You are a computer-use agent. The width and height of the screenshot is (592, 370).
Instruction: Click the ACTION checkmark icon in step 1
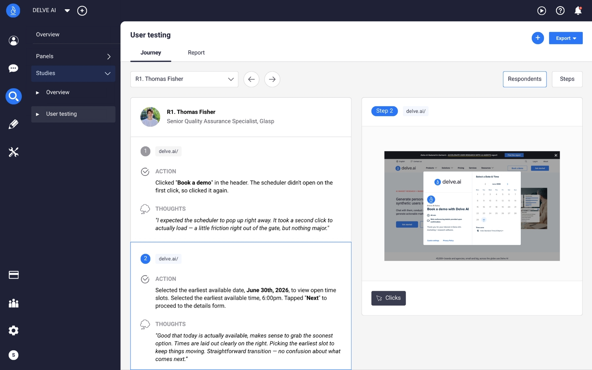(x=145, y=172)
